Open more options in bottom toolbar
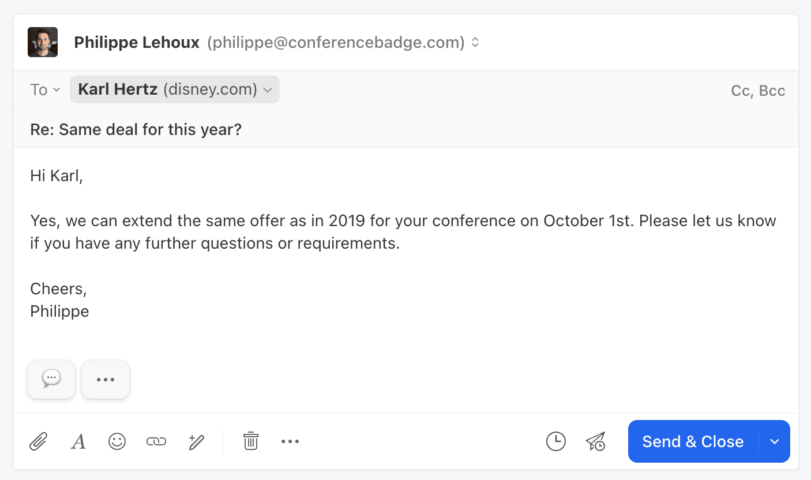The image size is (811, 480). tap(290, 442)
